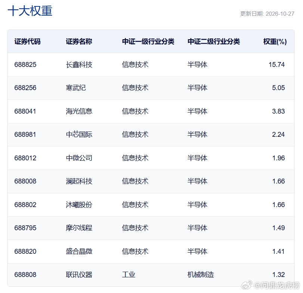The width and height of the screenshot is (303, 293).
Task: Click 半导体 in the 摩尔线程 row
Action: [x=197, y=228]
